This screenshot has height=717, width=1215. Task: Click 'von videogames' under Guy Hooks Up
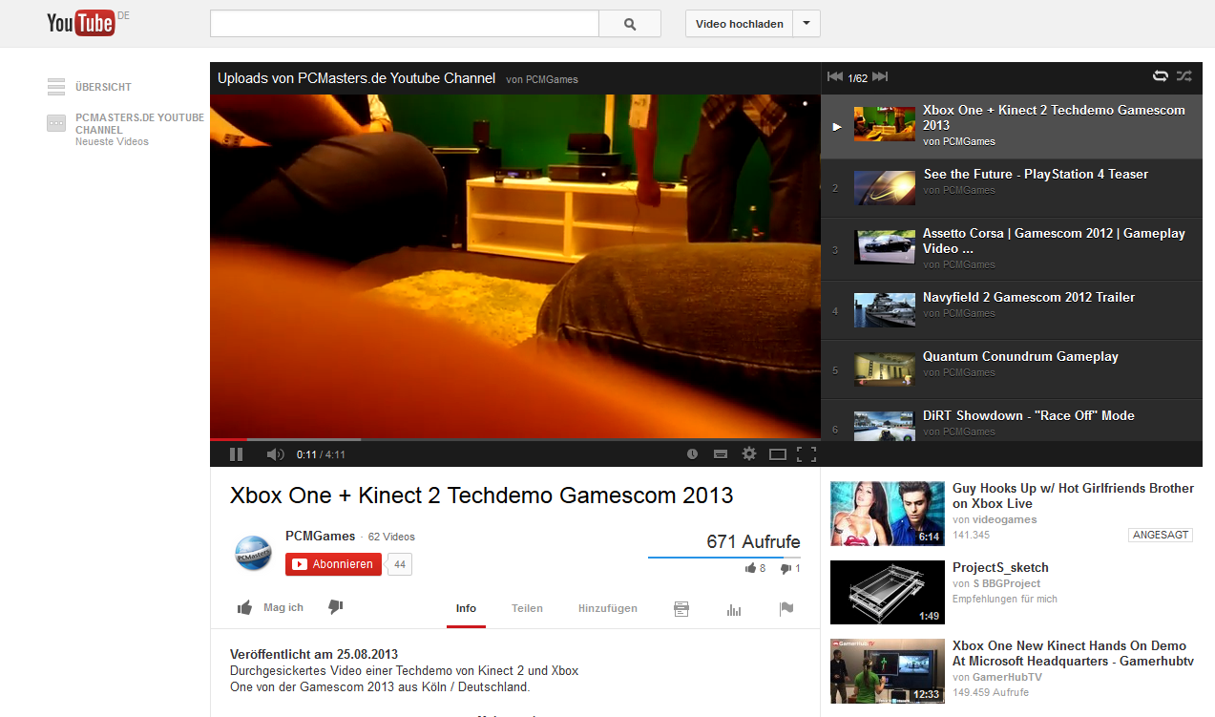click(995, 519)
